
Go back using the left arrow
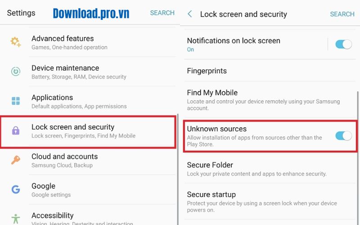pos(190,14)
